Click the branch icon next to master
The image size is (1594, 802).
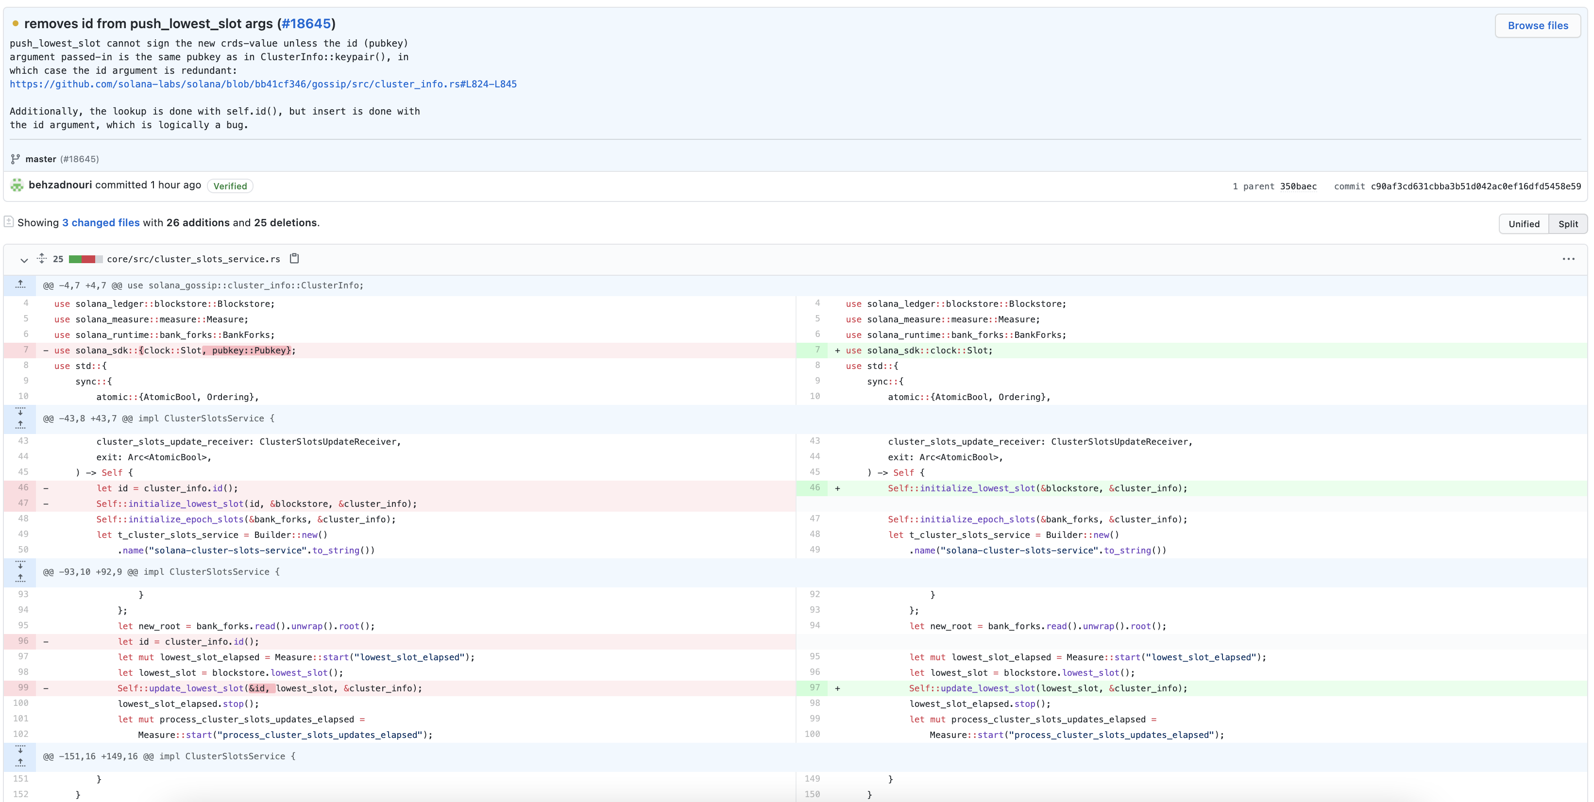pos(16,159)
